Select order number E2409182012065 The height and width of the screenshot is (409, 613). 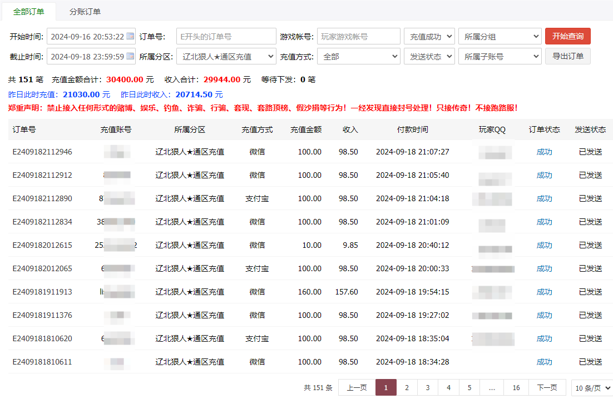42,269
